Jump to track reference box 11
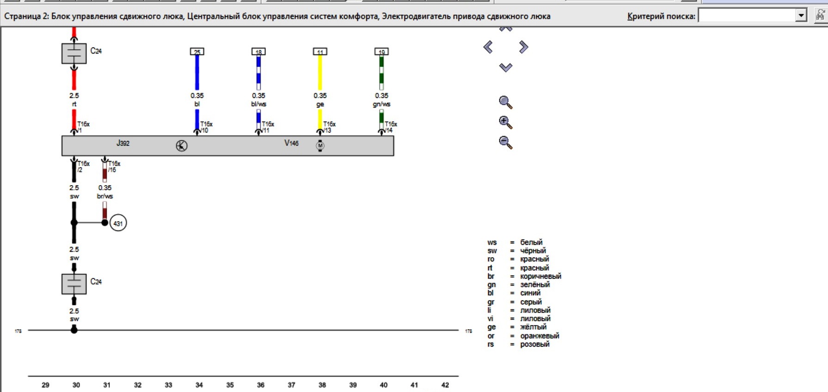The image size is (828, 392). 320,52
